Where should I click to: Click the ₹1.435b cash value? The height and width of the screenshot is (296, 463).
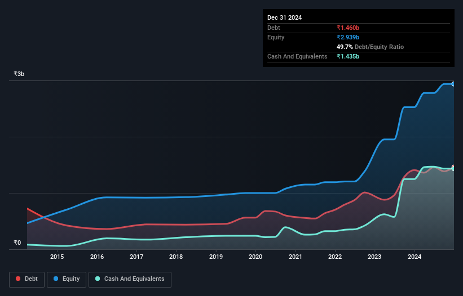pos(348,56)
